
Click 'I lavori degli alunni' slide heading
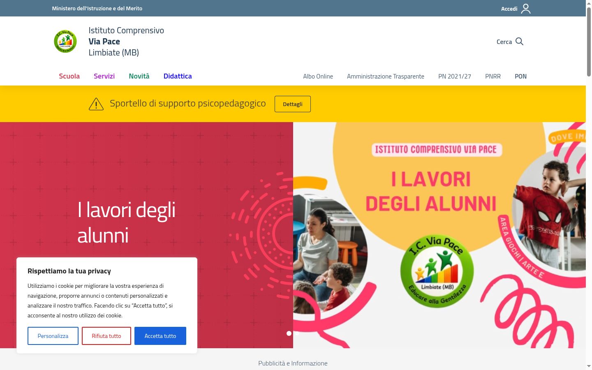point(127,222)
